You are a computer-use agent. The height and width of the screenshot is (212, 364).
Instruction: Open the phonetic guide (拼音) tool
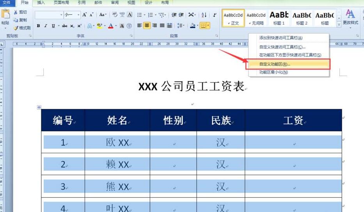[122, 14]
